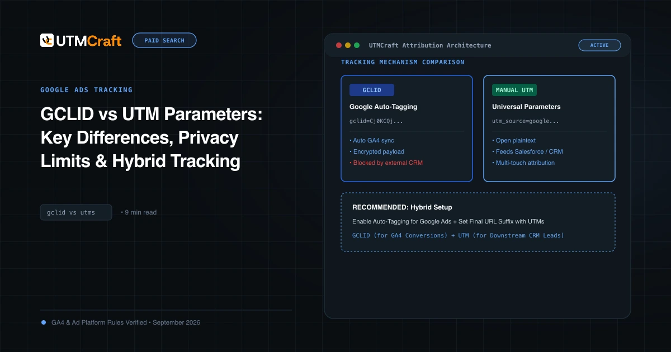Click the UTMCraft brand name
The width and height of the screenshot is (671, 352).
click(x=89, y=40)
